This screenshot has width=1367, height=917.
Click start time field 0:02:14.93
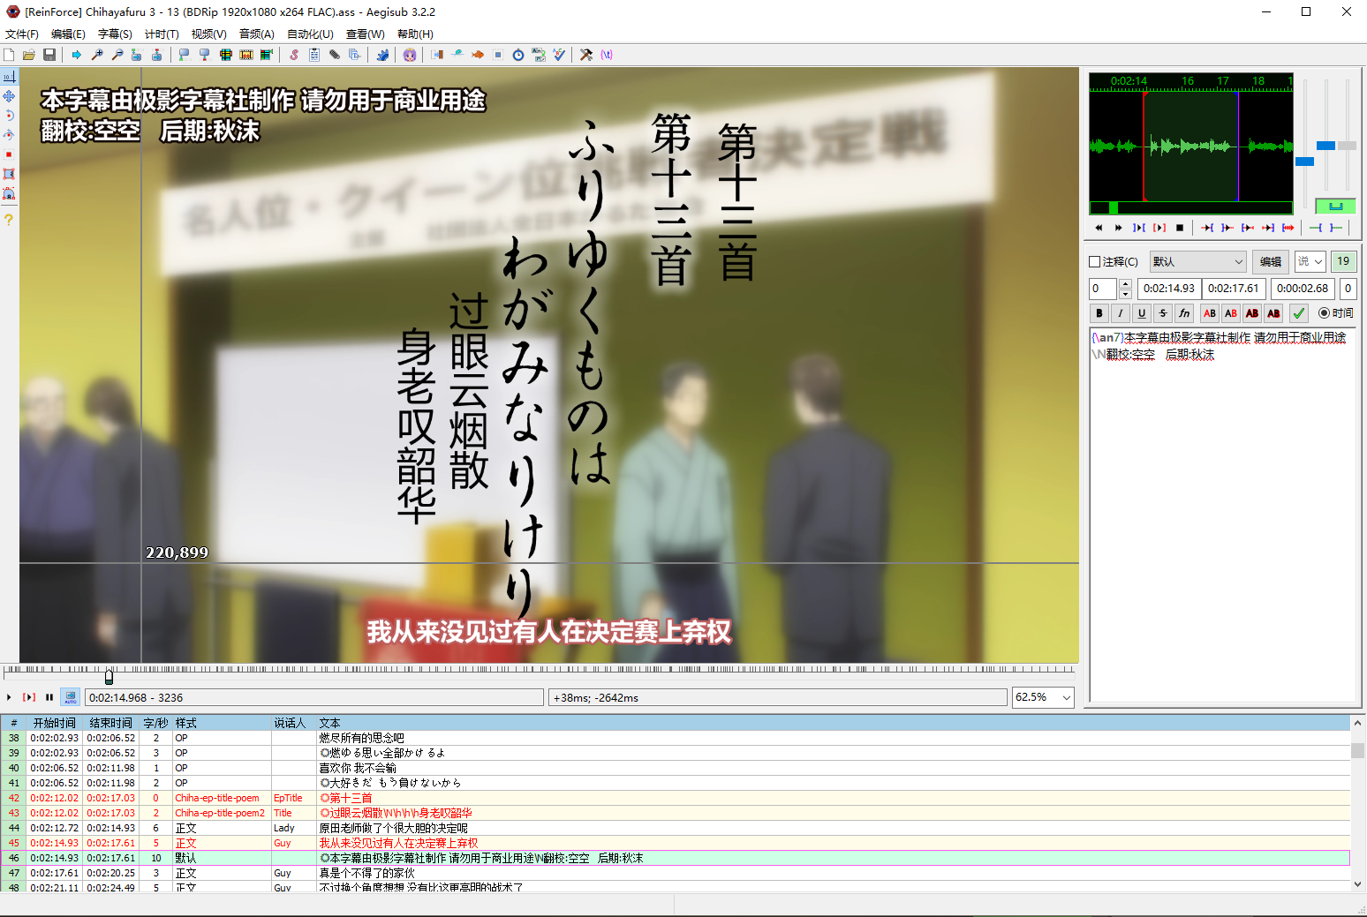(1168, 289)
